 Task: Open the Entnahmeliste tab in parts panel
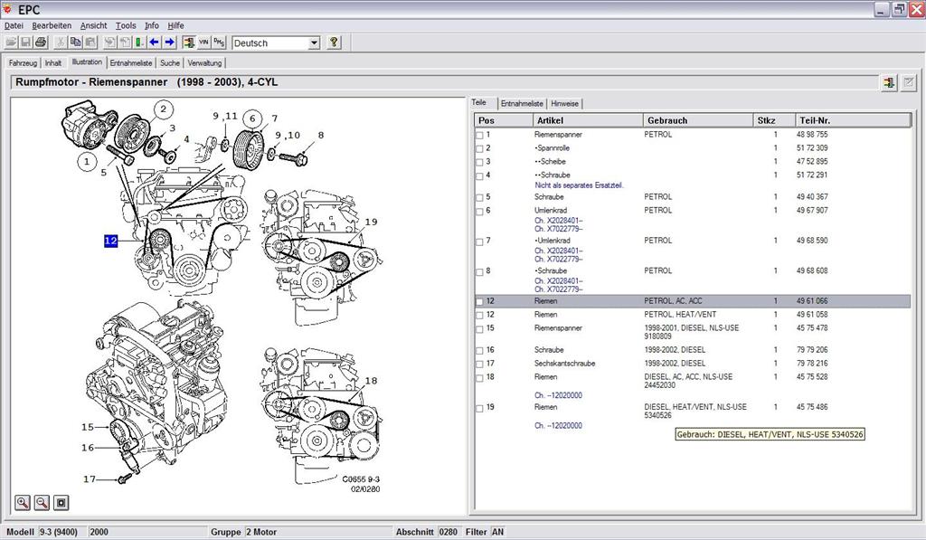[522, 103]
